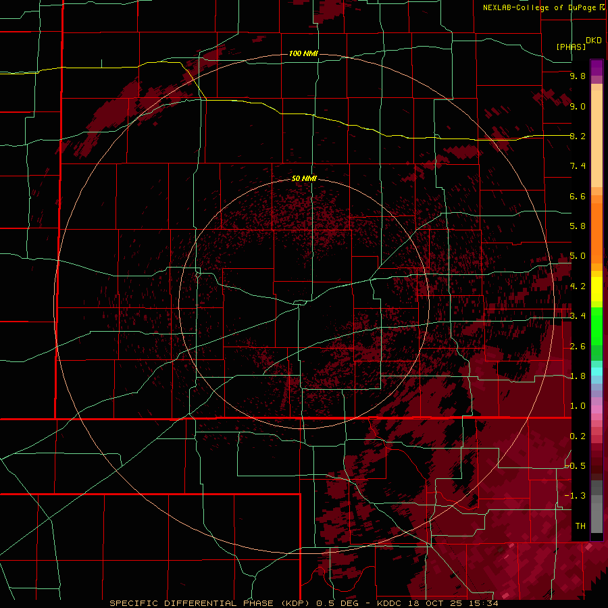Viewport: 608px width, 608px height.
Task: Click the 4.2 value on the legend
Action: [x=578, y=286]
